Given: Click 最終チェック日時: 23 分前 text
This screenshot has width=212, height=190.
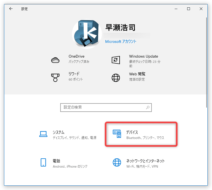Looking at the screenshot, I should tap(145, 64).
